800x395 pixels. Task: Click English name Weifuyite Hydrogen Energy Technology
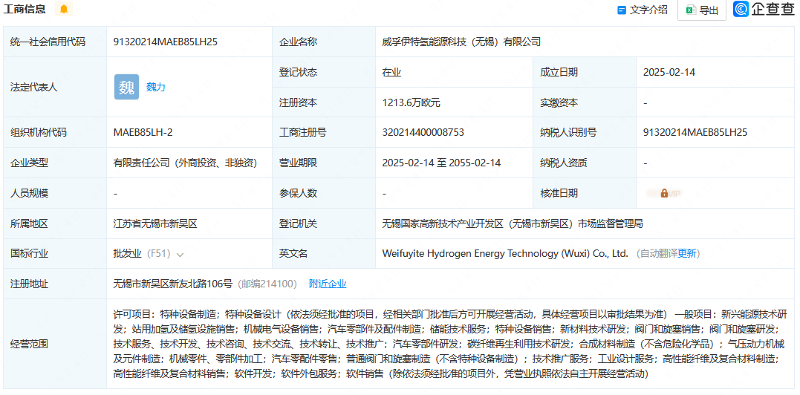505,253
